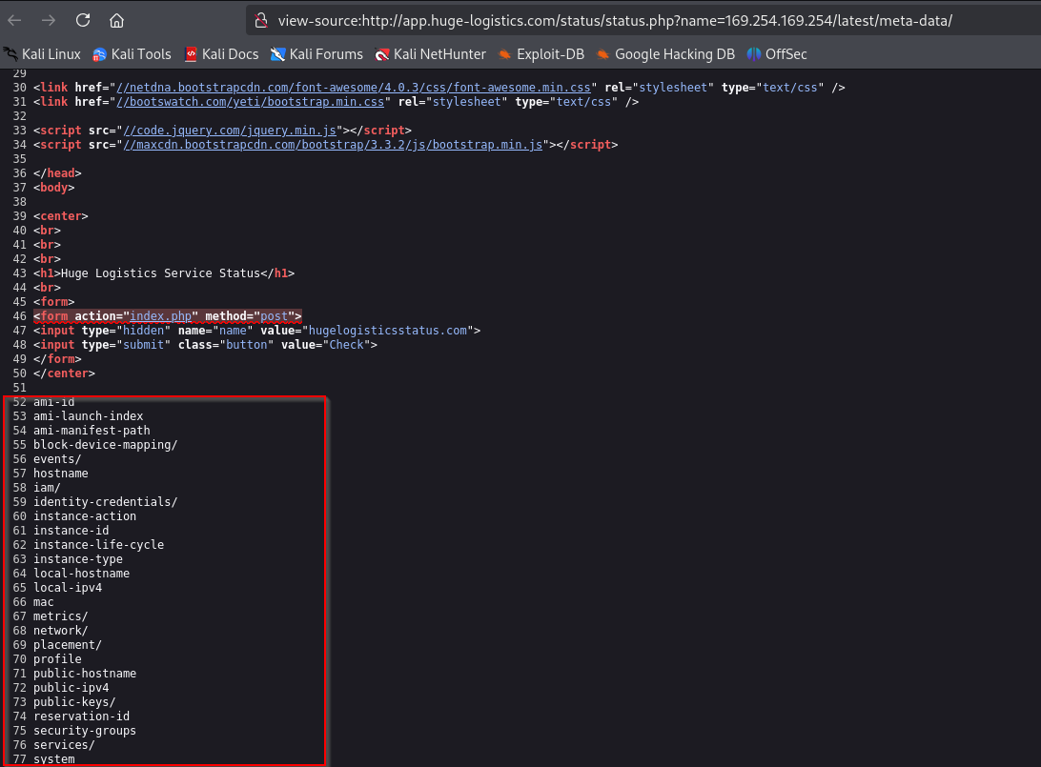The height and width of the screenshot is (767, 1041).
Task: Click the 'ami-launch-index' line
Action: pos(89,416)
